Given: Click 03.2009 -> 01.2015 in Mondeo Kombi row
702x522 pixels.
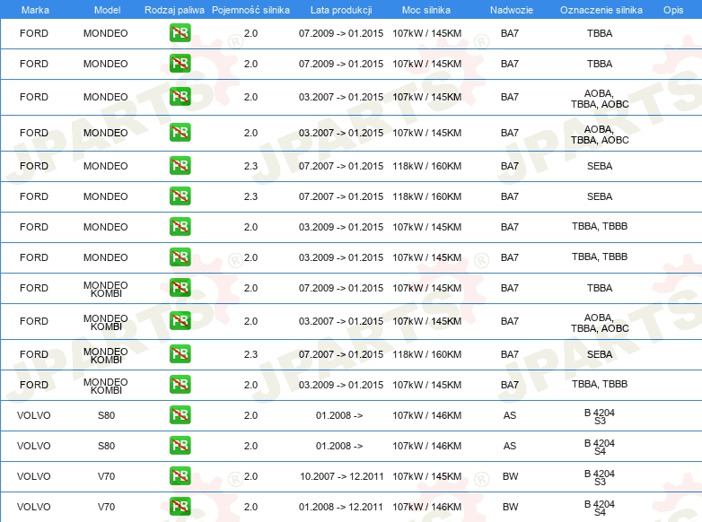Looking at the screenshot, I should [341, 385].
